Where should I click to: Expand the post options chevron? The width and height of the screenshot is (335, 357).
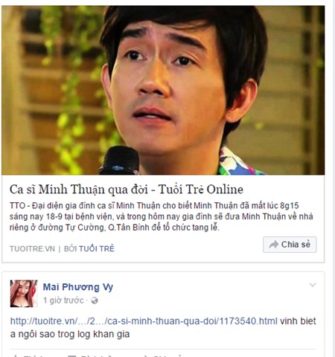click(x=313, y=285)
